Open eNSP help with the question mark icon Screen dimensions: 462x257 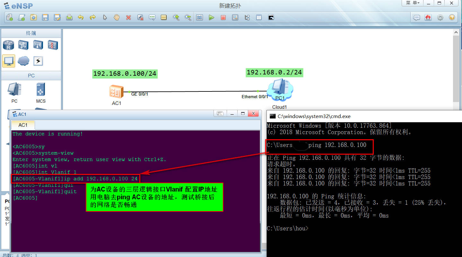[x=452, y=17]
